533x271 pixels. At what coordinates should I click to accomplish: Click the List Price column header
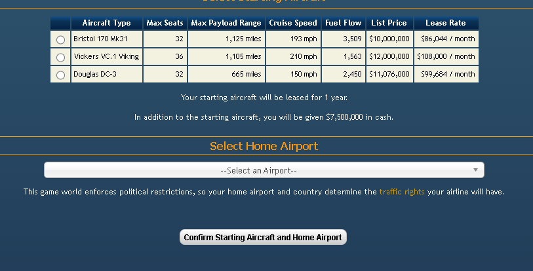[389, 23]
